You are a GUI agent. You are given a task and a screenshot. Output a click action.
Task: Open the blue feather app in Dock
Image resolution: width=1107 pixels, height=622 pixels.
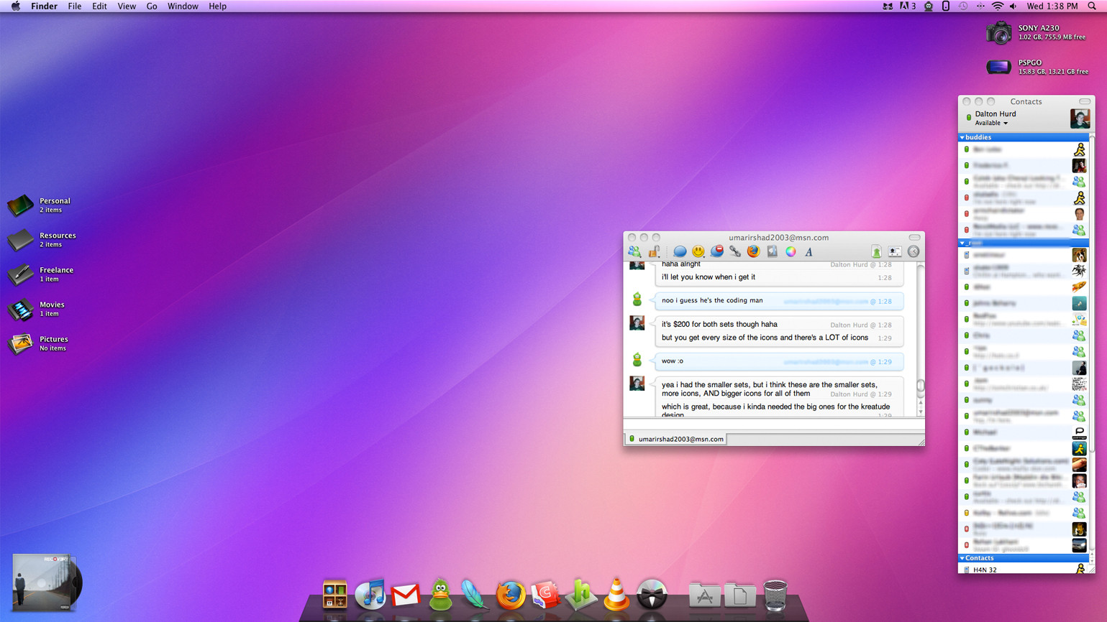pos(475,595)
